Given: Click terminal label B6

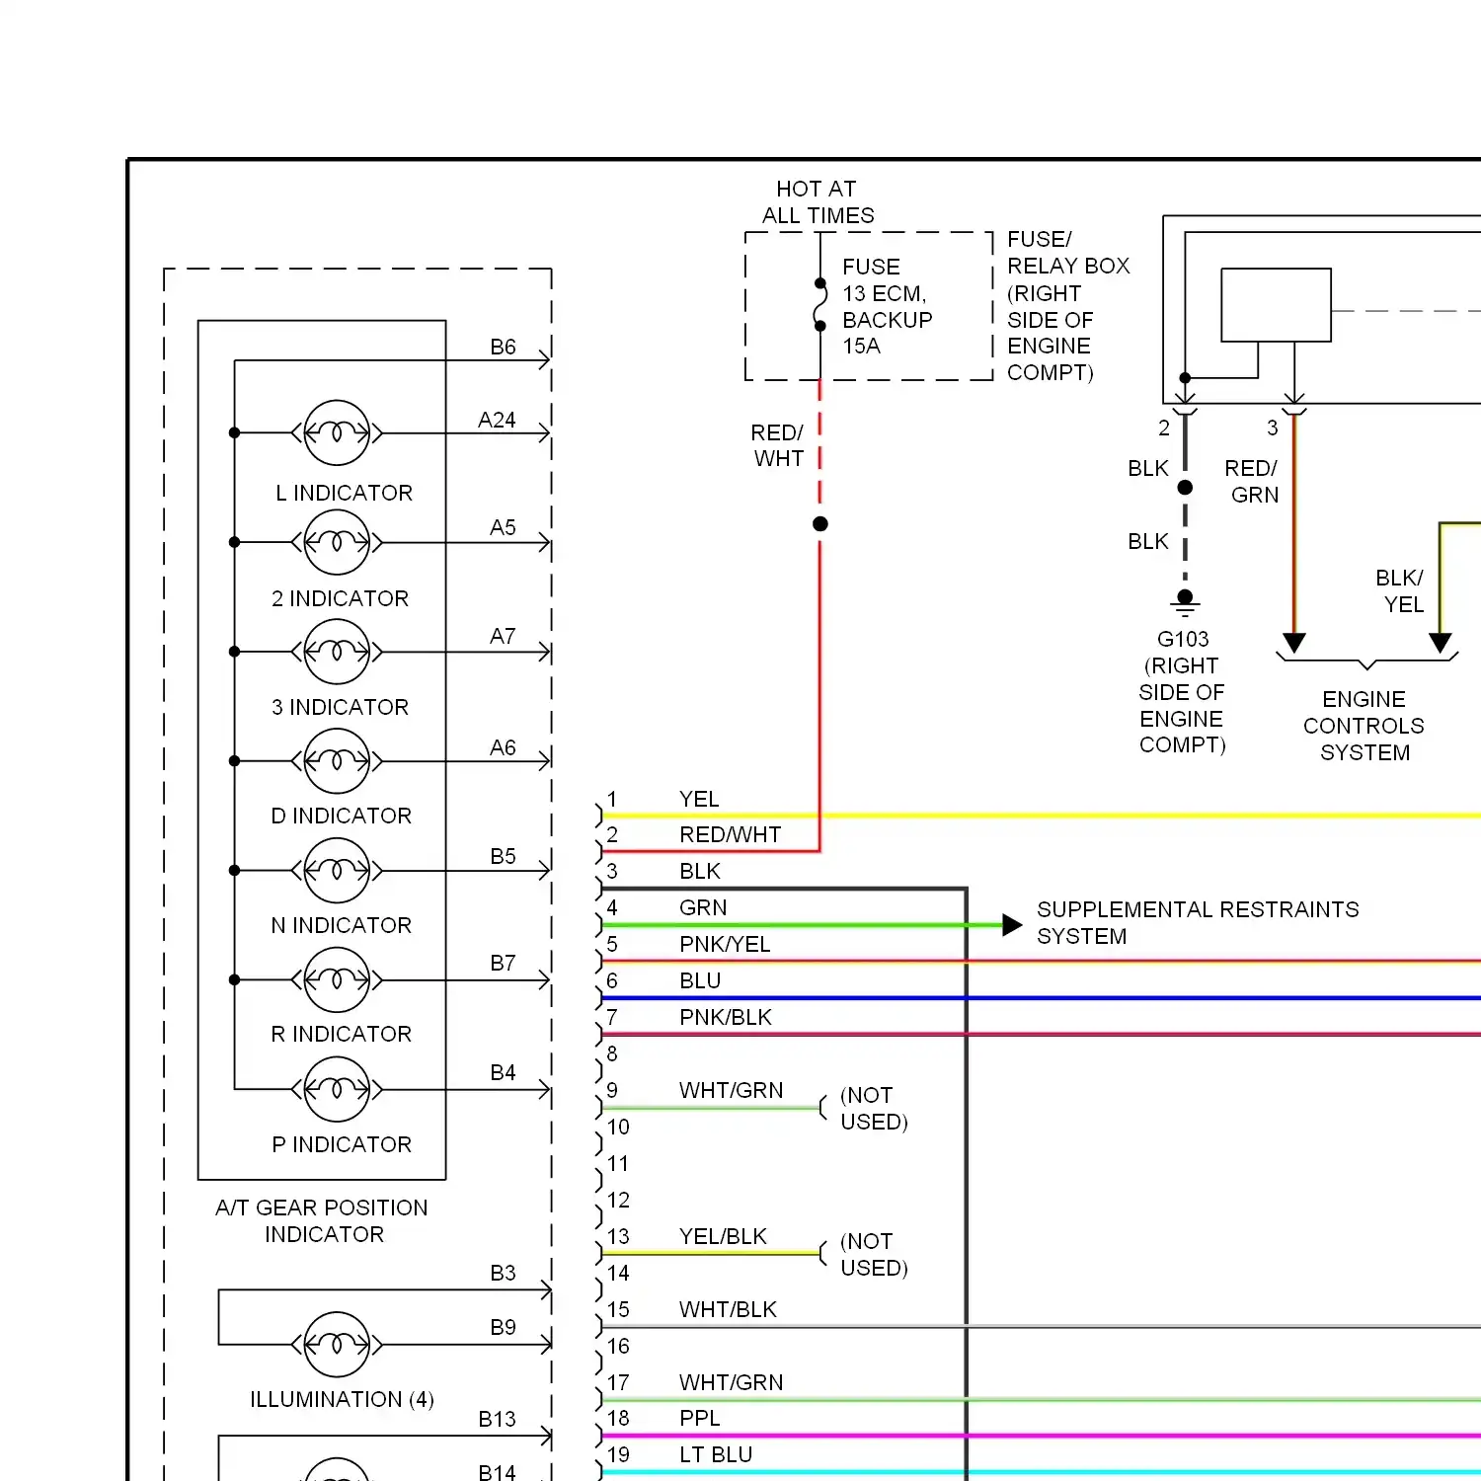Looking at the screenshot, I should pyautogui.click(x=503, y=347).
